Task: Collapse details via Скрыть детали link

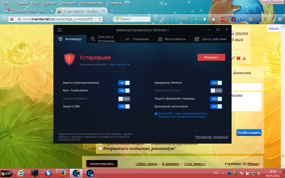Action: 119,64
